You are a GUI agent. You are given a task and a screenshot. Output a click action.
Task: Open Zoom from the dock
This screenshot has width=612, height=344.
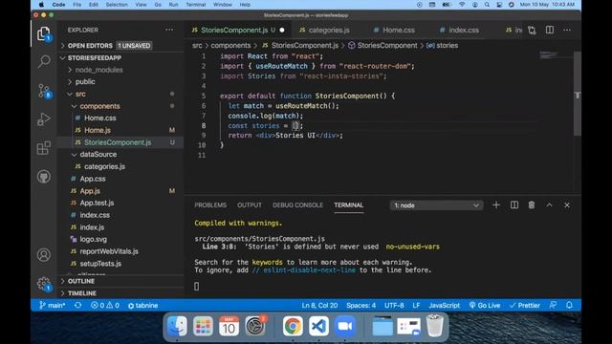(x=344, y=326)
